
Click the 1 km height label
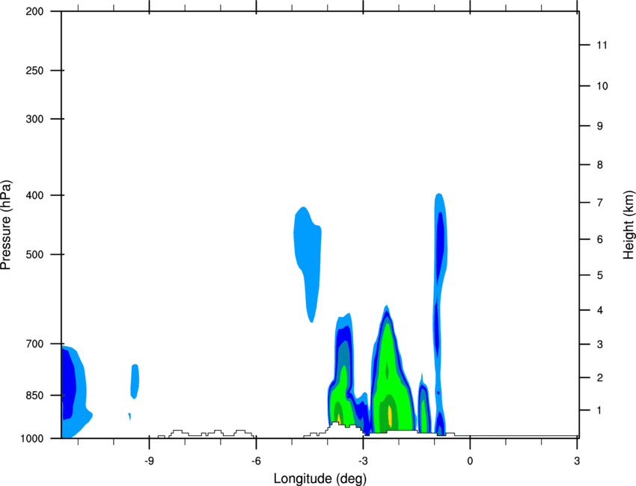(x=600, y=410)
